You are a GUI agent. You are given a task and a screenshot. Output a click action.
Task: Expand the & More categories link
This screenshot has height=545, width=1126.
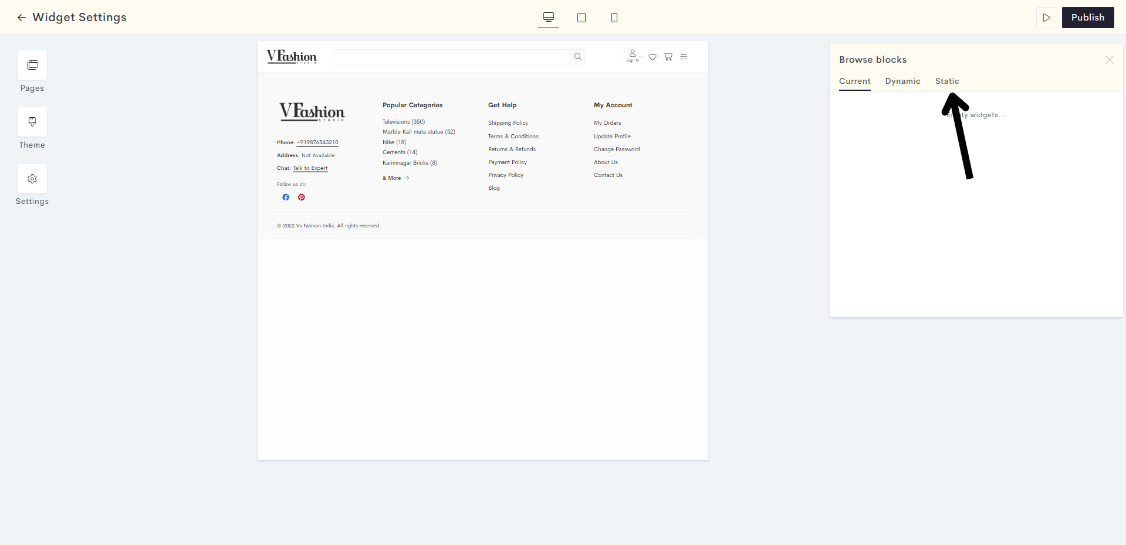[x=396, y=178]
